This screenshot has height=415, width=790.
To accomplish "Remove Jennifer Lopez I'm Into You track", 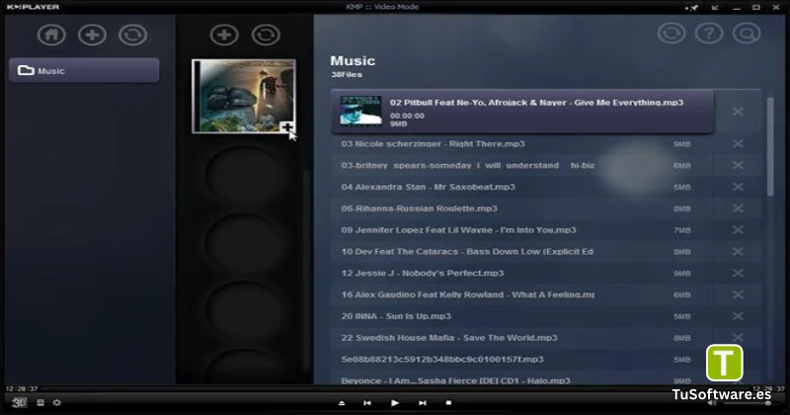I will point(738,230).
